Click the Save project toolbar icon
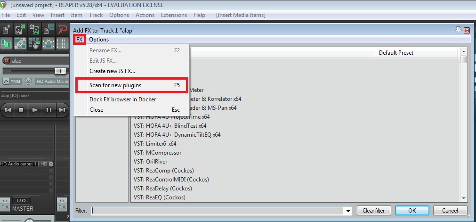Viewport: 476px width, 222px height. pyautogui.click(x=34, y=30)
